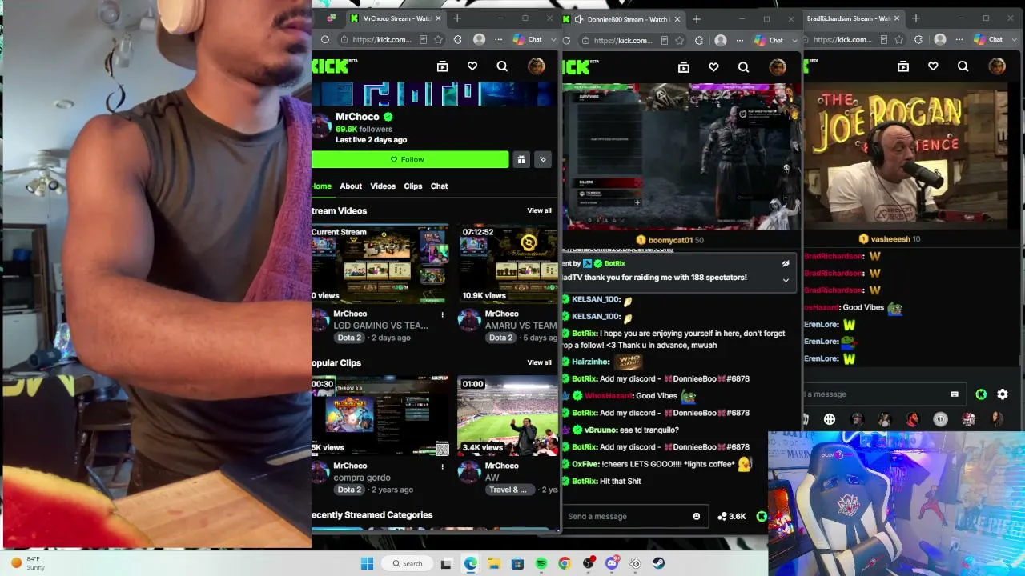Open the heart following icon in Donniee800 window
The height and width of the screenshot is (576, 1025).
tap(713, 67)
